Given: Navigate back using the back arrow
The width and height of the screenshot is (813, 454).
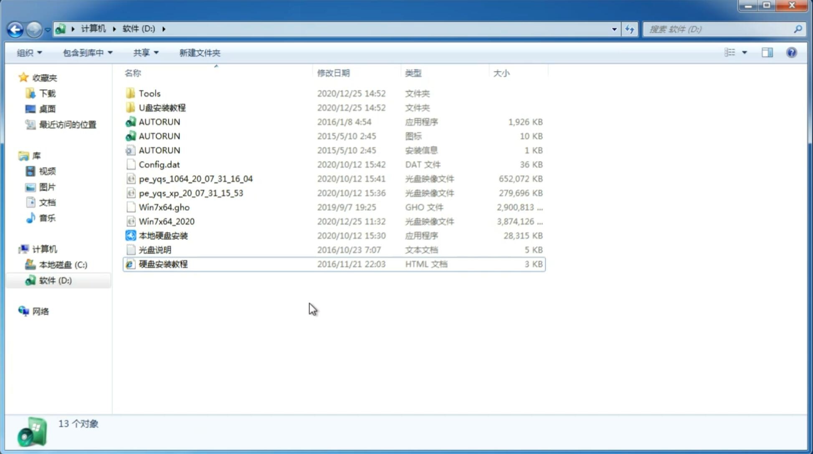Looking at the screenshot, I should (x=15, y=28).
